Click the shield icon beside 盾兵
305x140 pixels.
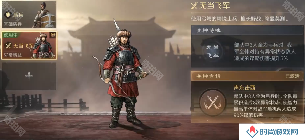pos(8,15)
